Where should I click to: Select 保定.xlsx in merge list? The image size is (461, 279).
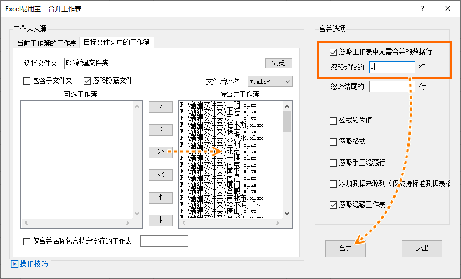coord(218,131)
